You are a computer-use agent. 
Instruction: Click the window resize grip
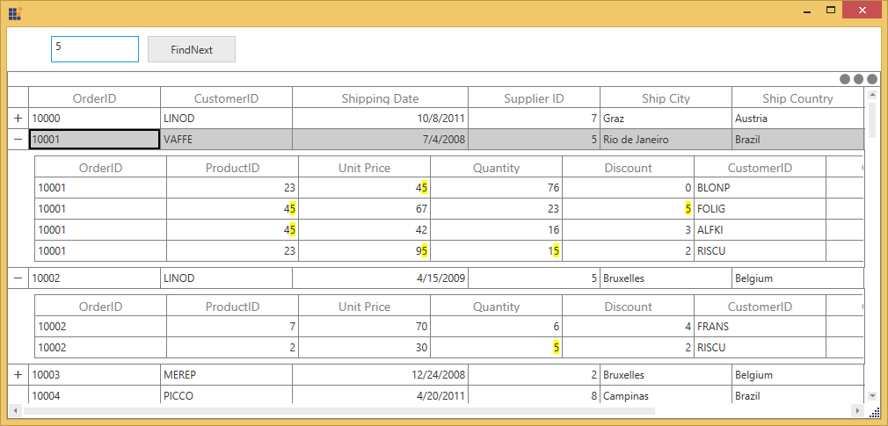(877, 415)
